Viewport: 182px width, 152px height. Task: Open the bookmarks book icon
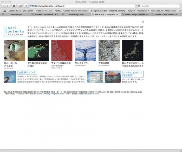coord(4,11)
